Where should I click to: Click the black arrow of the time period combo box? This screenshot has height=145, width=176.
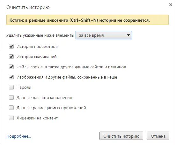pos(128,35)
